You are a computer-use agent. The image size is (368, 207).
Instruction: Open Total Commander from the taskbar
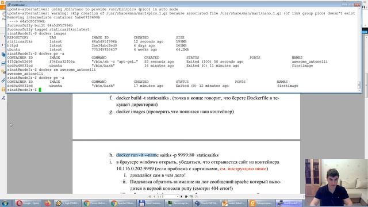[151, 203]
